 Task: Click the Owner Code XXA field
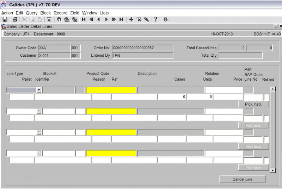click(54, 48)
